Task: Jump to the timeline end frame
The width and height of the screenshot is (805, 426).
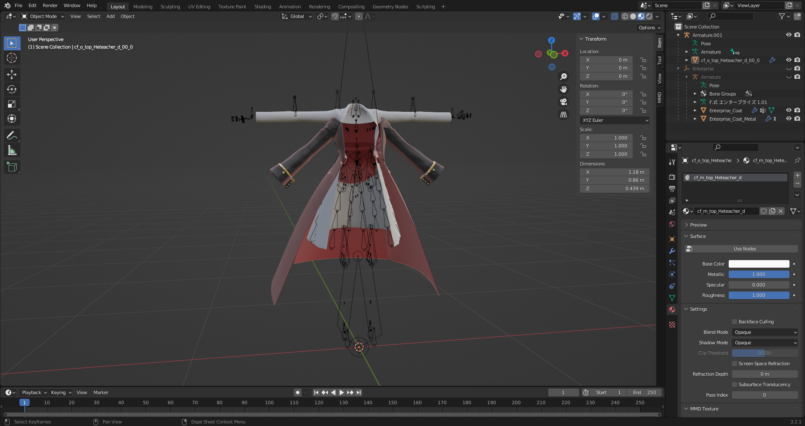Action: [359, 392]
